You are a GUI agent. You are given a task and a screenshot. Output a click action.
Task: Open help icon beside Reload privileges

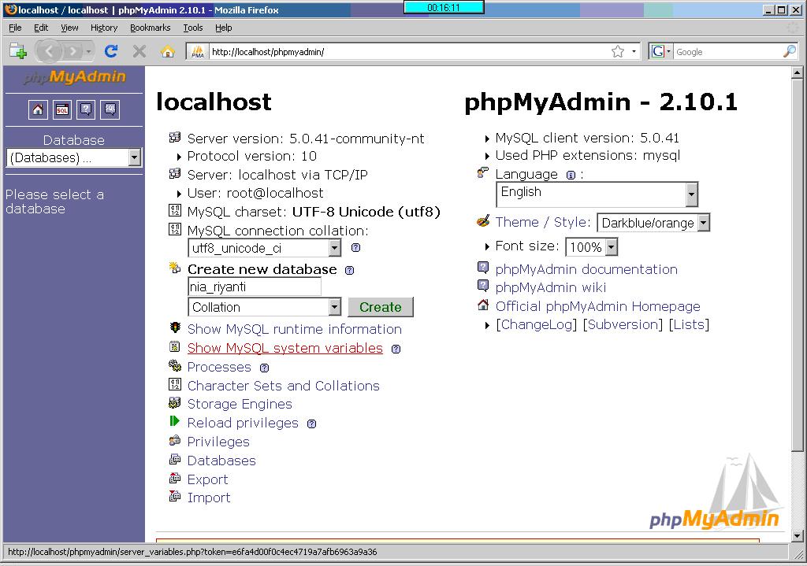[x=311, y=424]
